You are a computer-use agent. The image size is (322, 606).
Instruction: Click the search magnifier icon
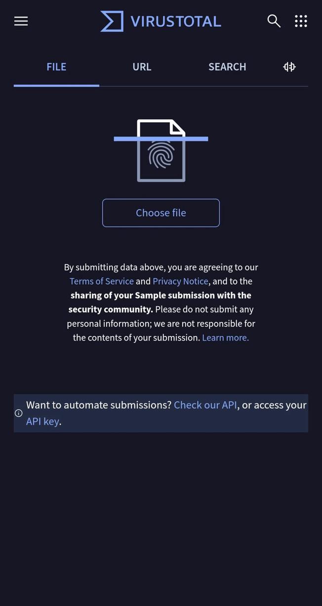(x=274, y=20)
